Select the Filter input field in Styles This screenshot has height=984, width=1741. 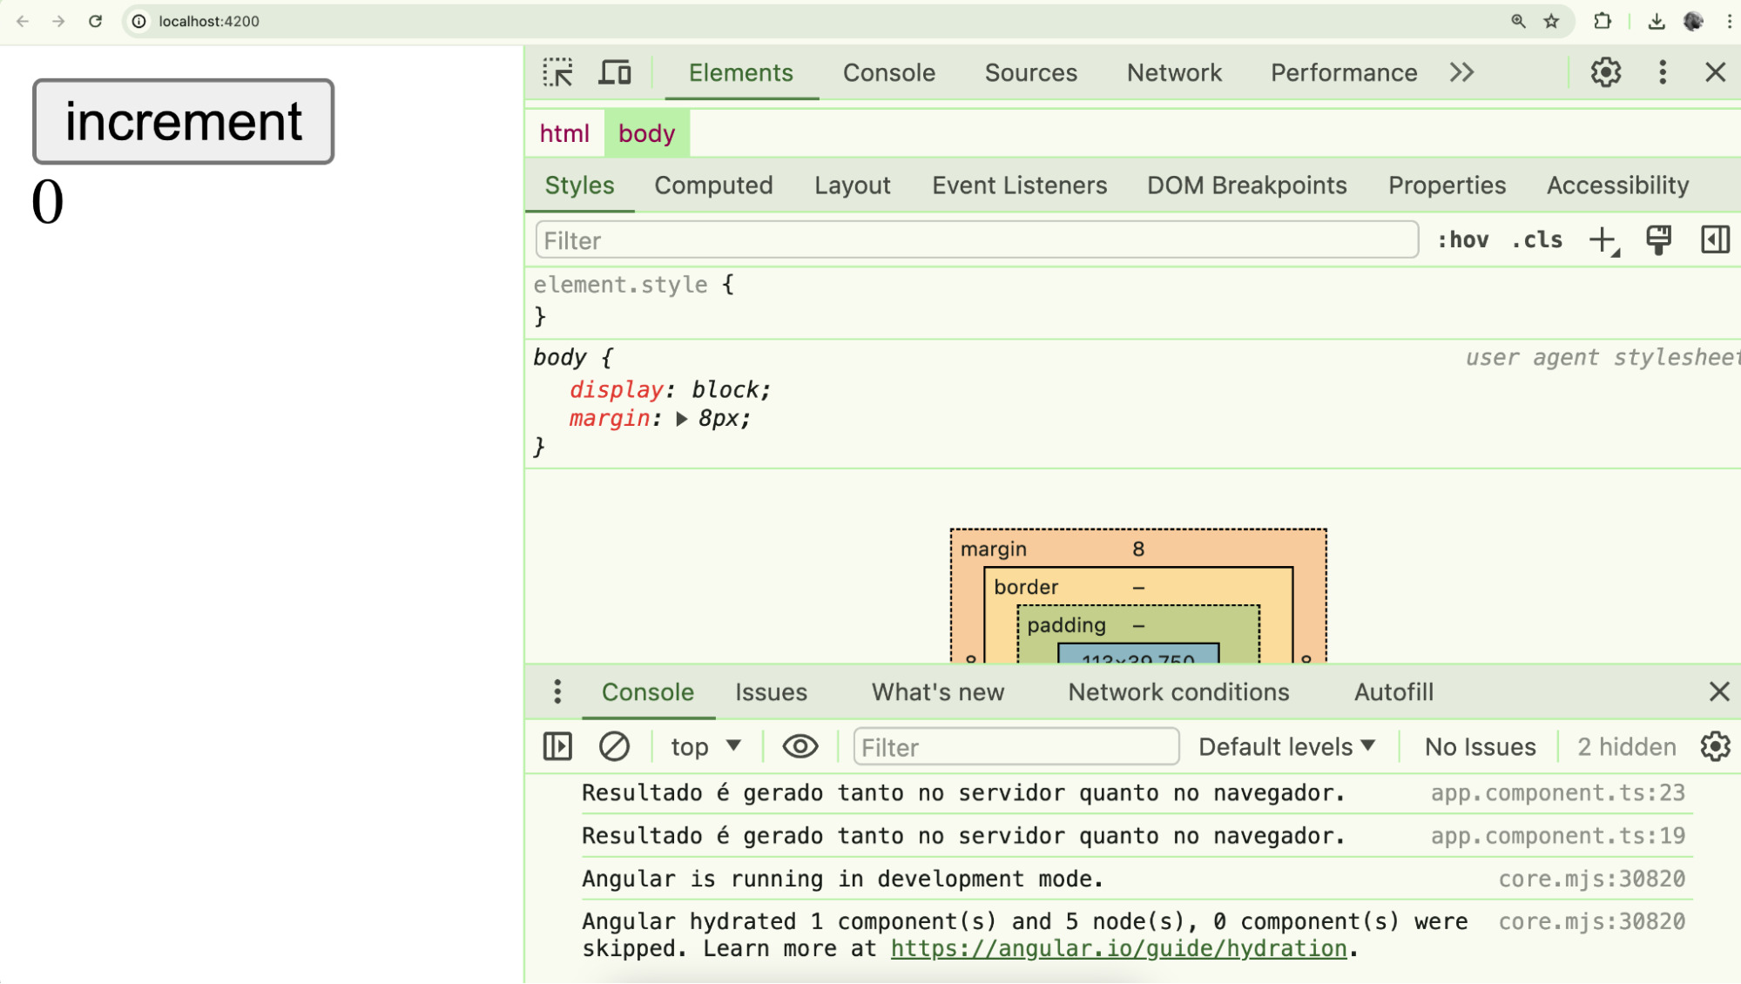click(x=975, y=239)
